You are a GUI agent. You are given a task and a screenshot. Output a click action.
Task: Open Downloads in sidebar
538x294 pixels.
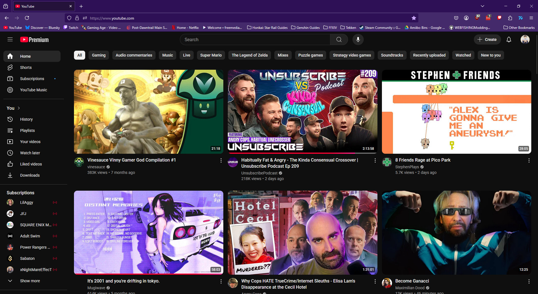(x=32, y=175)
